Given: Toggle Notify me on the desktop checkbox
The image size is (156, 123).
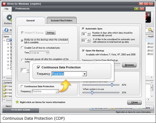Looking at the screenshot, I should pos(22,41).
